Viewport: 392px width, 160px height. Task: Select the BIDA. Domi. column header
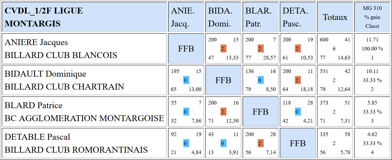tap(220, 17)
